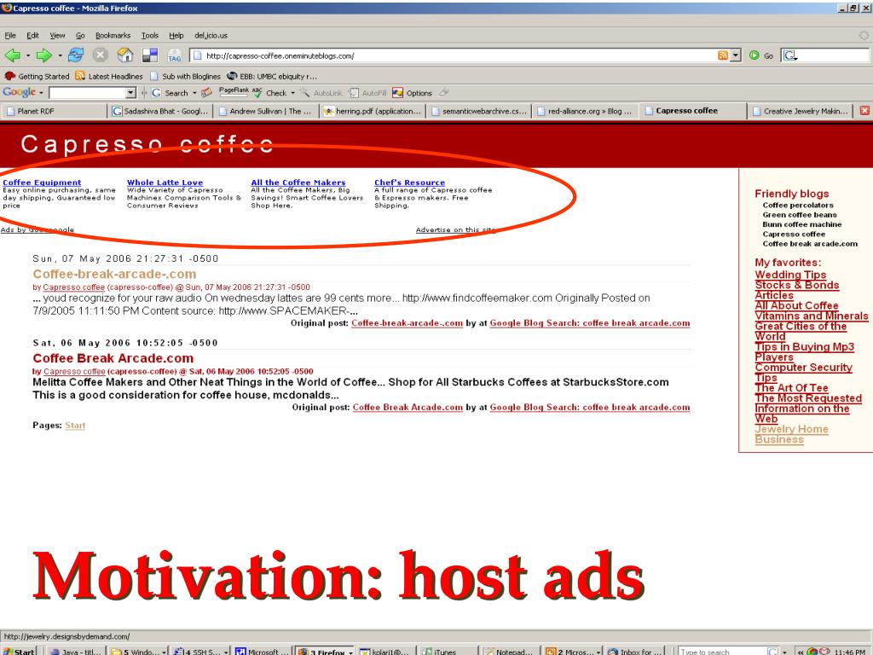Switch to the Creative Jewelry Makin... tab
This screenshot has height=655, width=873.
pyautogui.click(x=800, y=111)
